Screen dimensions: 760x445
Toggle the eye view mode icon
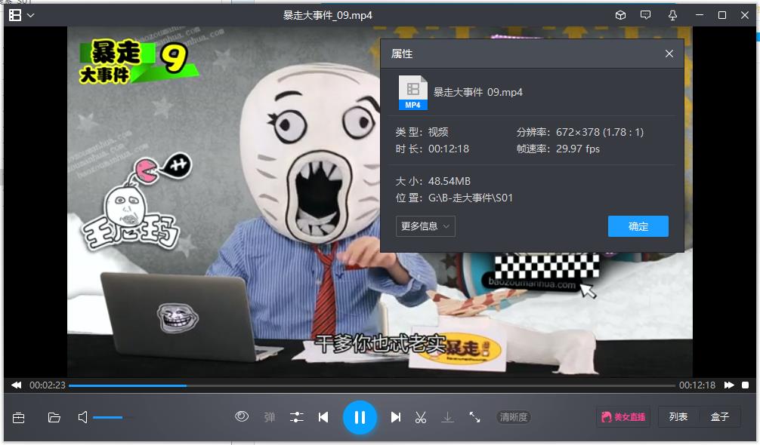(x=242, y=416)
